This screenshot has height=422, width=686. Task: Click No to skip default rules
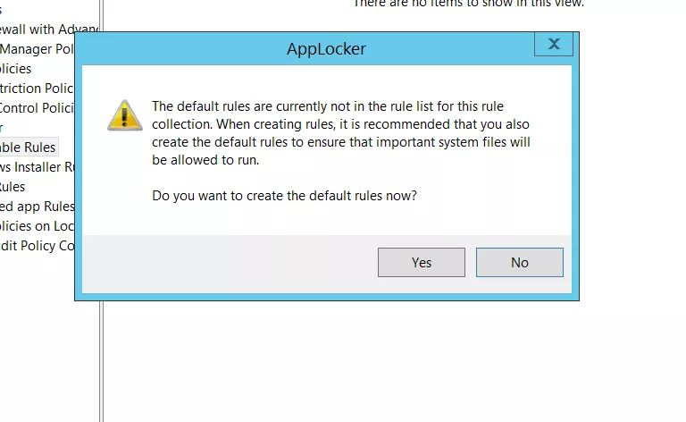click(x=519, y=262)
